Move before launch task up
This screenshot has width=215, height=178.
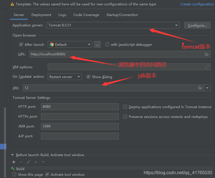(x=36, y=162)
